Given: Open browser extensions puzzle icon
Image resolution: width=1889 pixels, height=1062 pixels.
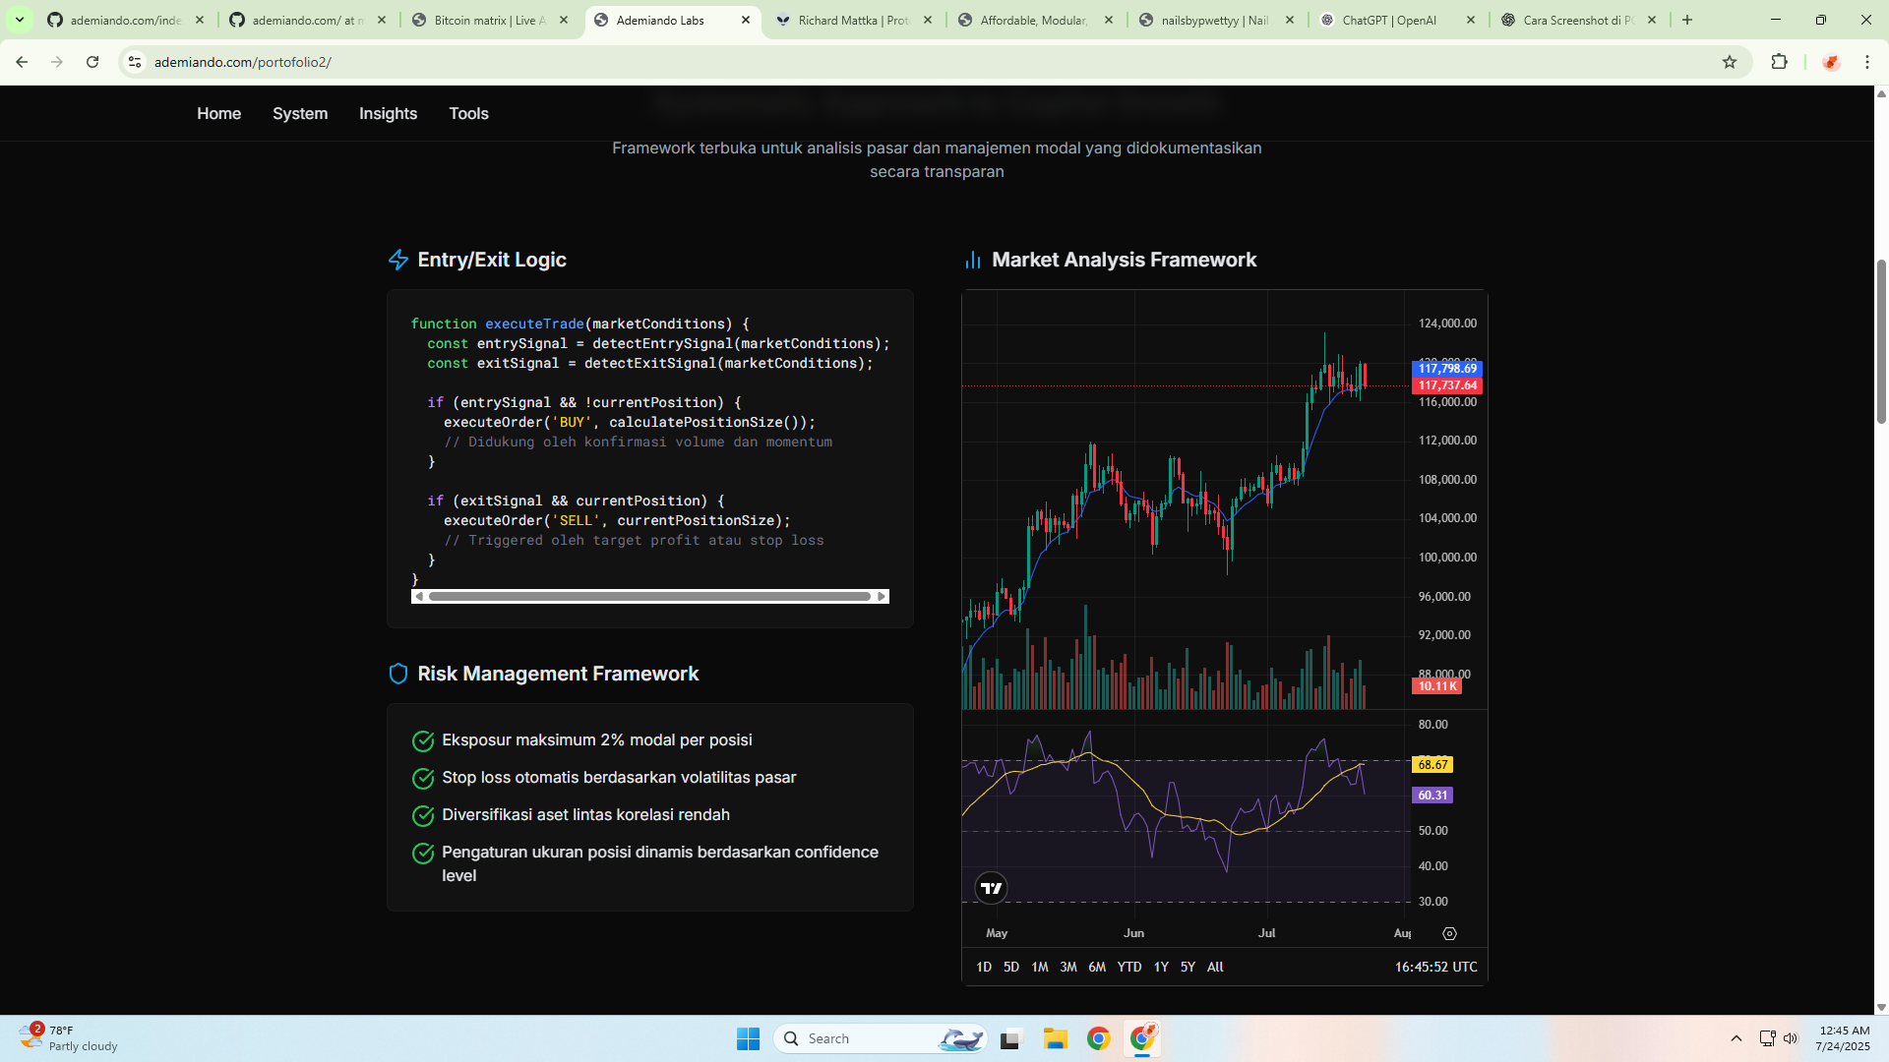Looking at the screenshot, I should [1779, 62].
